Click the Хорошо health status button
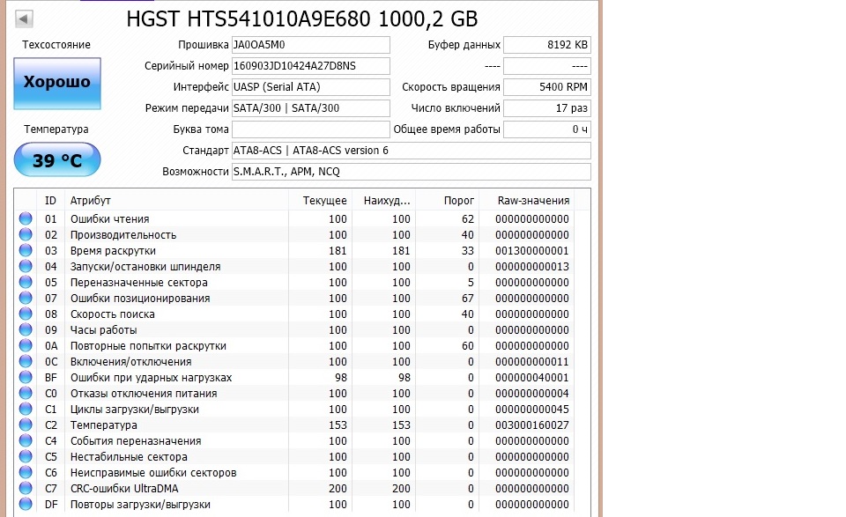 (x=57, y=84)
